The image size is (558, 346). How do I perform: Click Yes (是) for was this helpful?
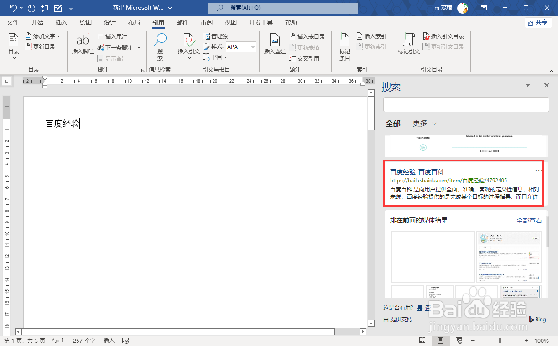point(420,308)
